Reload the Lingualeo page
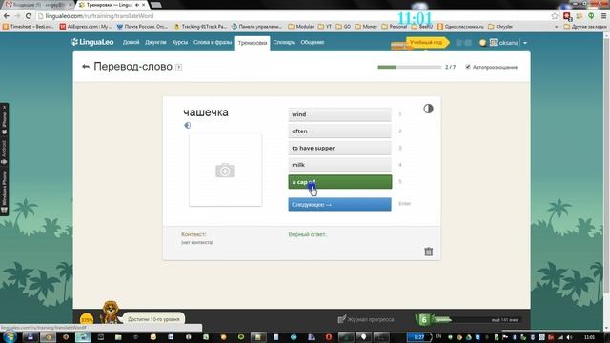The height and width of the screenshot is (343, 610). click(28, 16)
